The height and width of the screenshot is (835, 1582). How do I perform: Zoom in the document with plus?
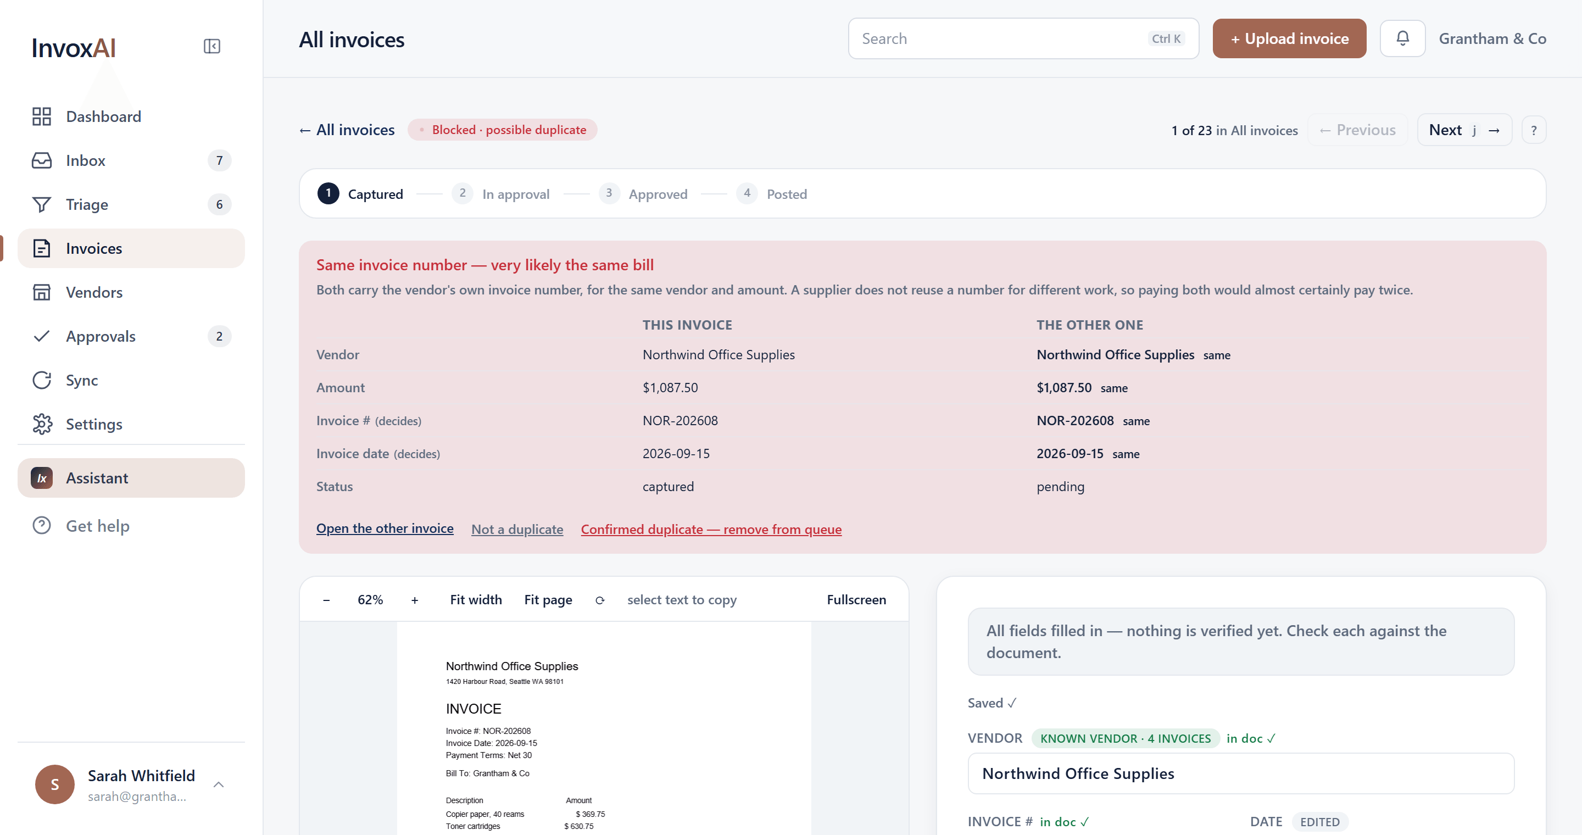415,600
